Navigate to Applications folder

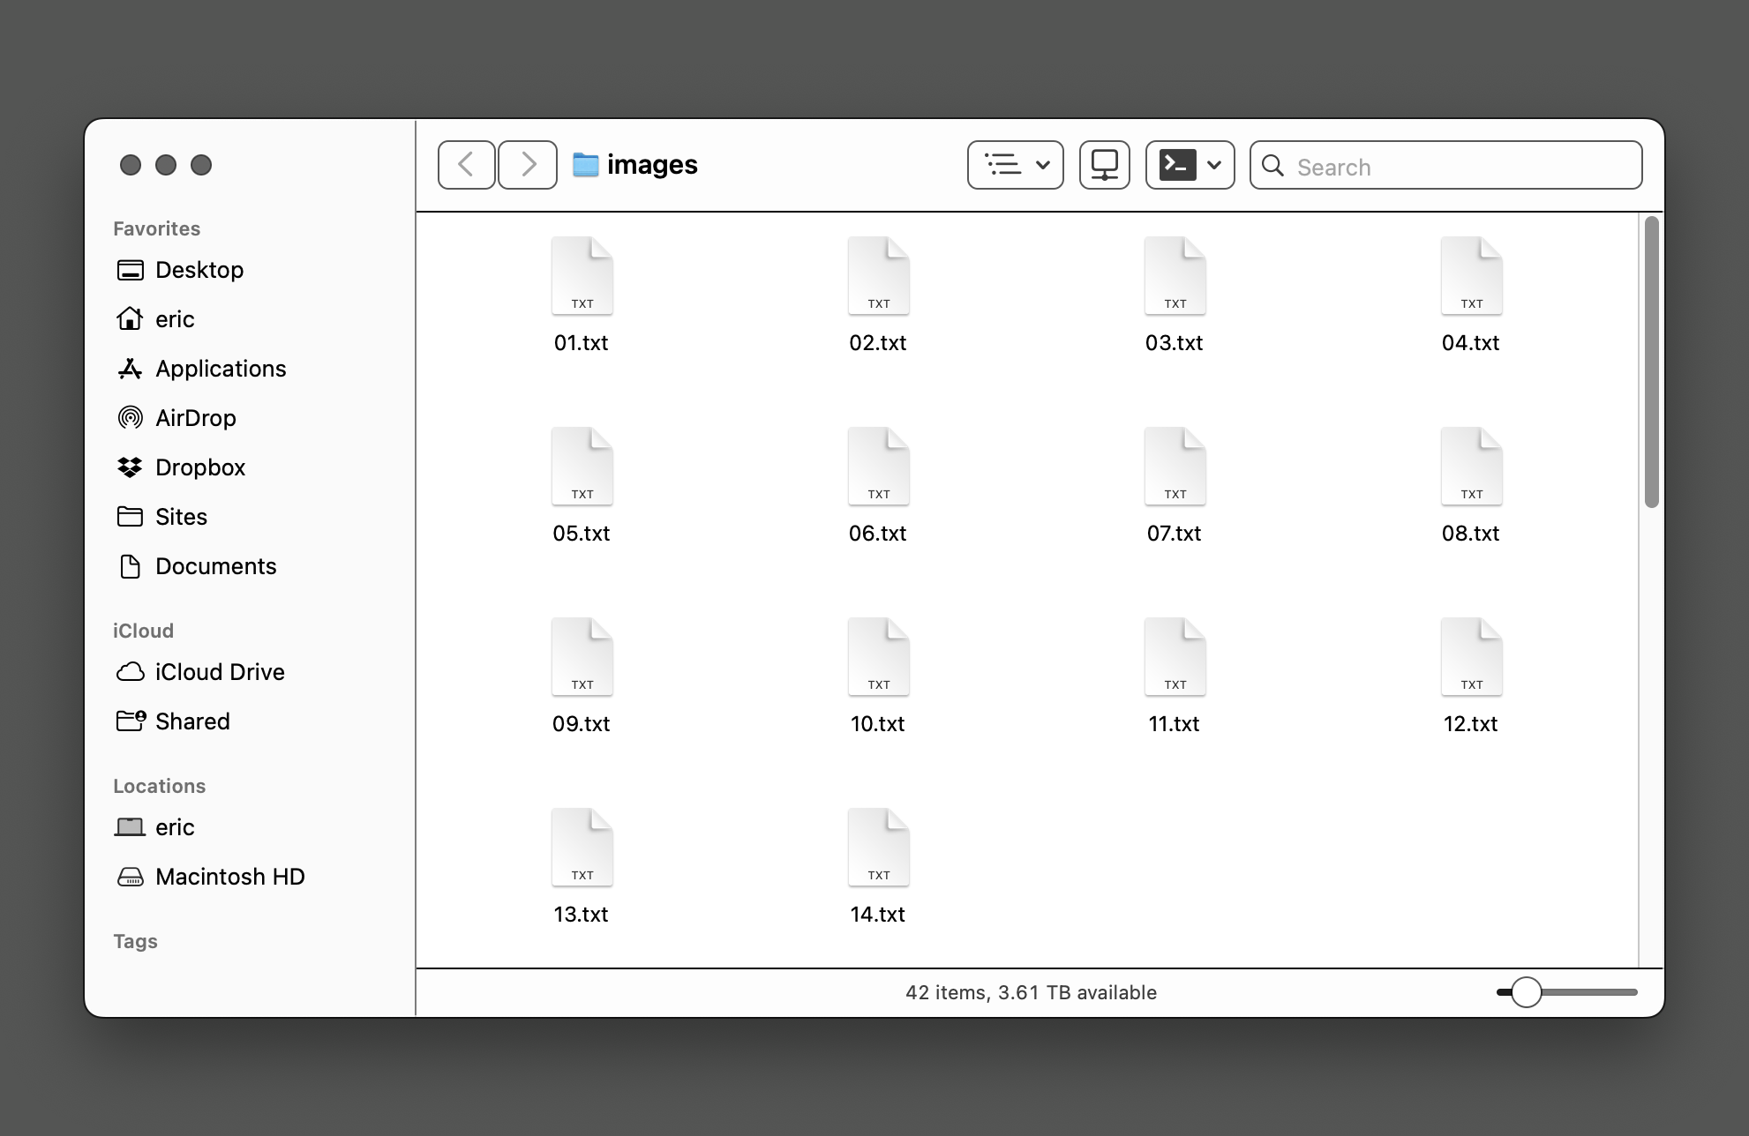[219, 368]
